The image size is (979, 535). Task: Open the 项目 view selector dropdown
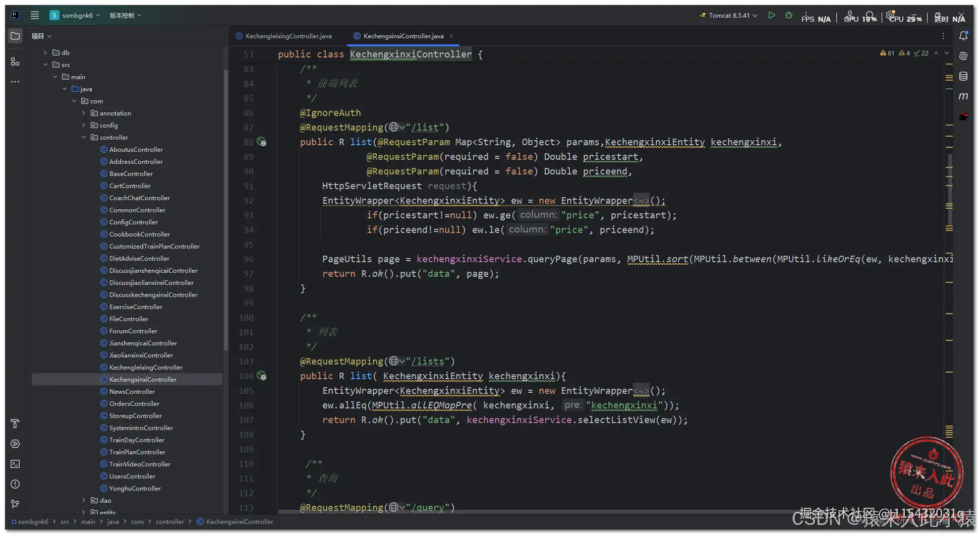41,36
